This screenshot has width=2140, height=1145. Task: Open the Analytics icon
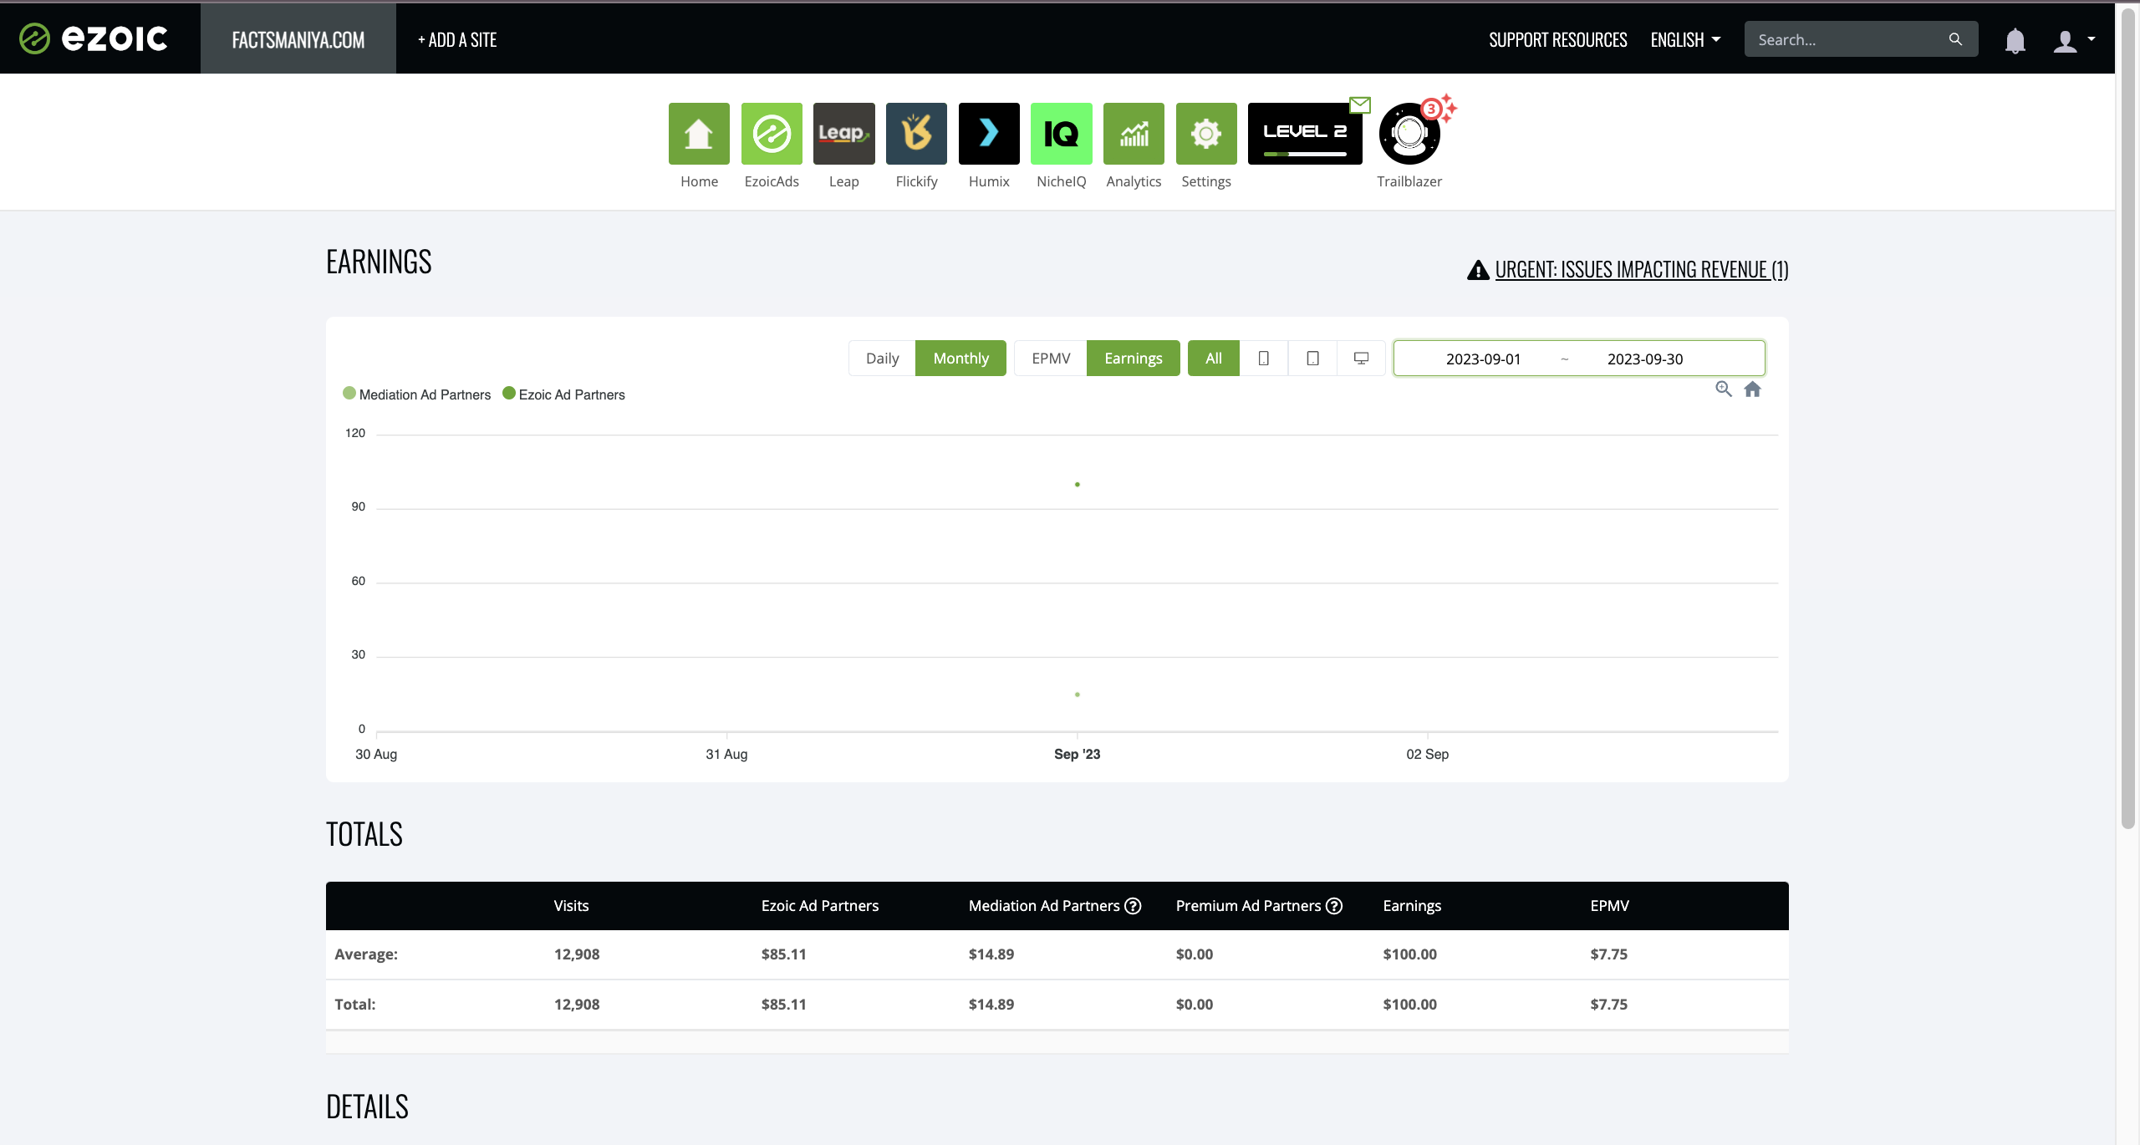click(1134, 134)
